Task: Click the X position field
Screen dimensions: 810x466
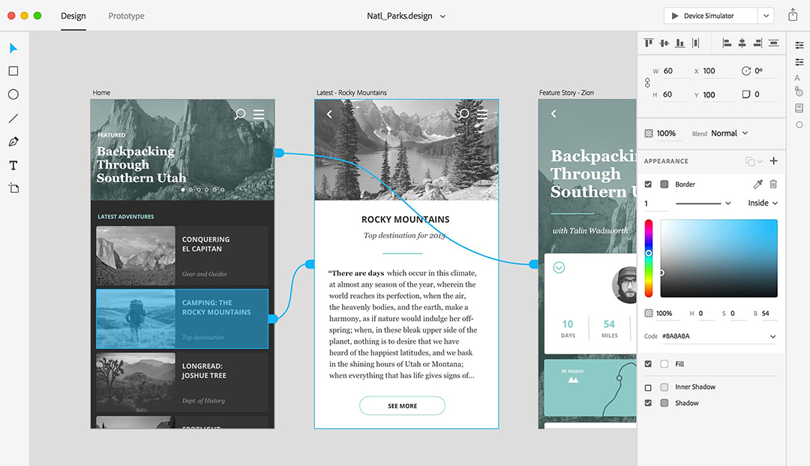Action: coord(718,71)
